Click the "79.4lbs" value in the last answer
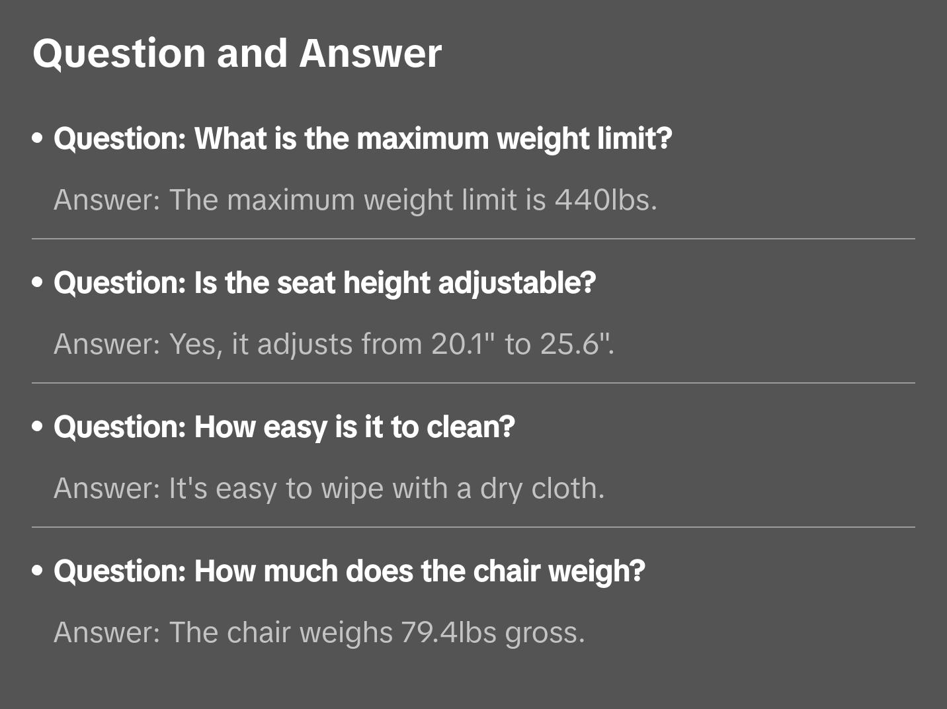The height and width of the screenshot is (709, 947). [x=448, y=632]
